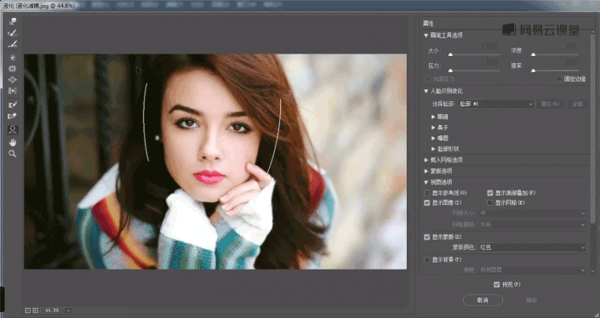This screenshot has height=318, width=600.
Task: Uncheck 显示图像 checkbox
Action: (427, 203)
